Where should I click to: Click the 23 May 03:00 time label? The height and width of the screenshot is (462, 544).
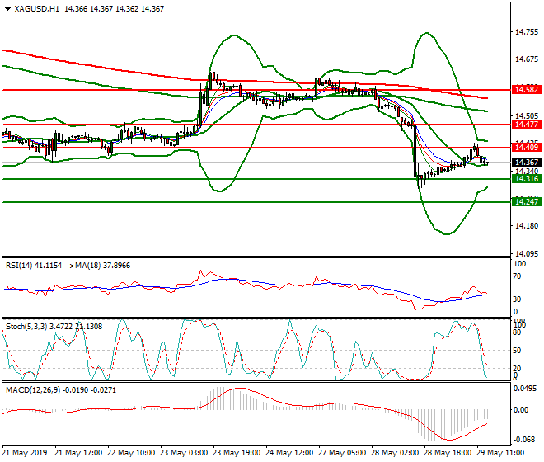(184, 453)
